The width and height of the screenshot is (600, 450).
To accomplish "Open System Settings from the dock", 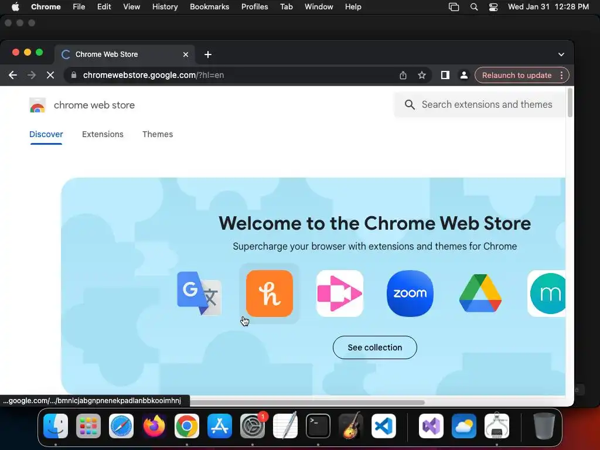I will point(253,426).
